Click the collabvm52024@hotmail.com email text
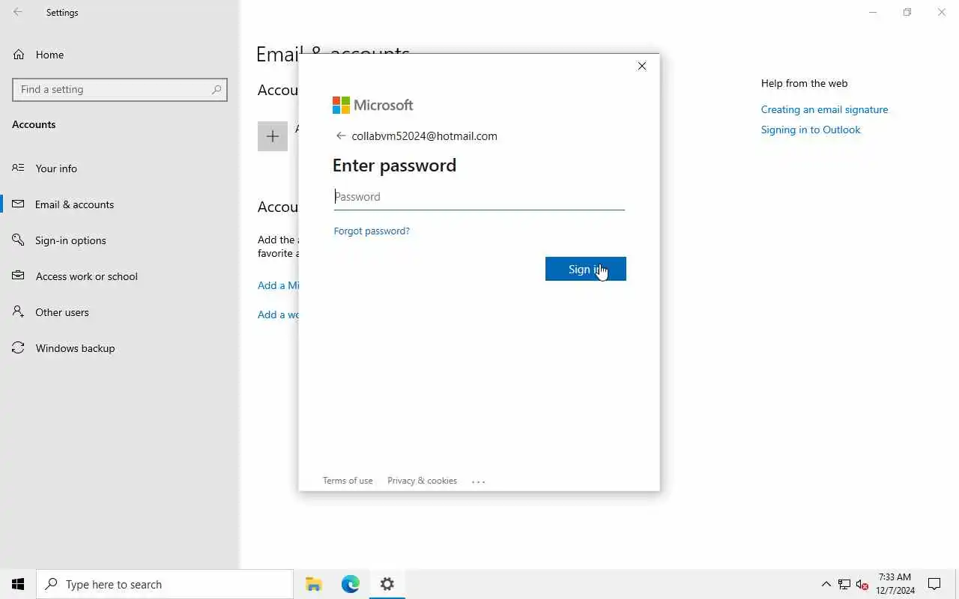The image size is (959, 599). [x=424, y=136]
